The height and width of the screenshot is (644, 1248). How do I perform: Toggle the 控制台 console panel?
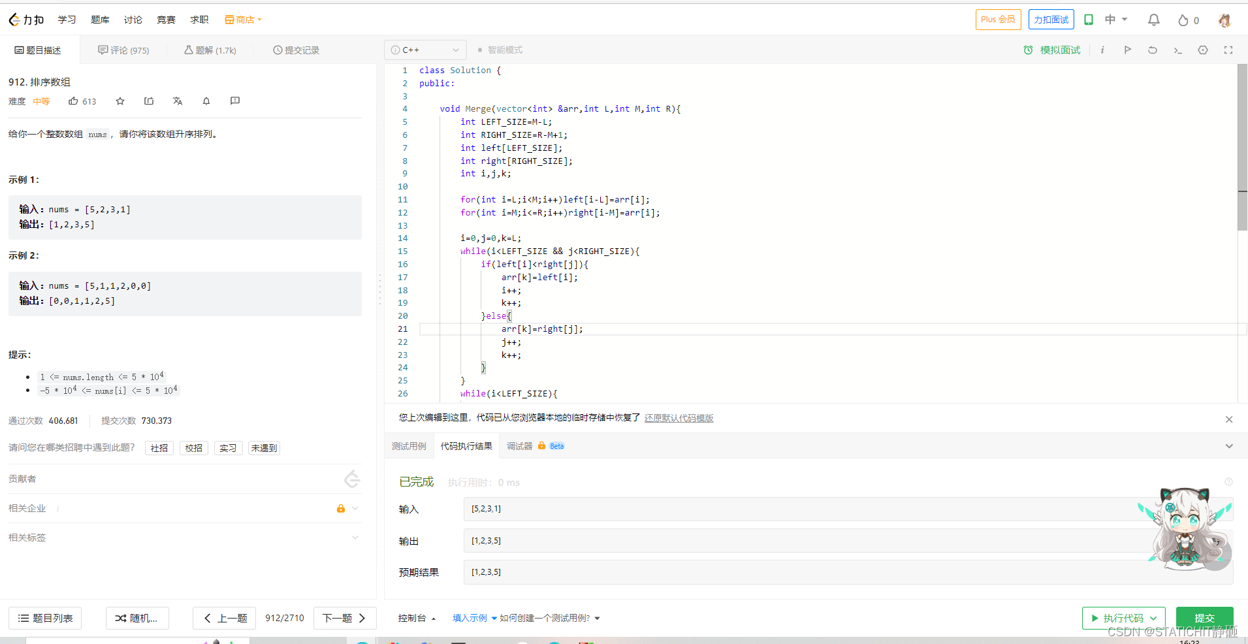[417, 618]
